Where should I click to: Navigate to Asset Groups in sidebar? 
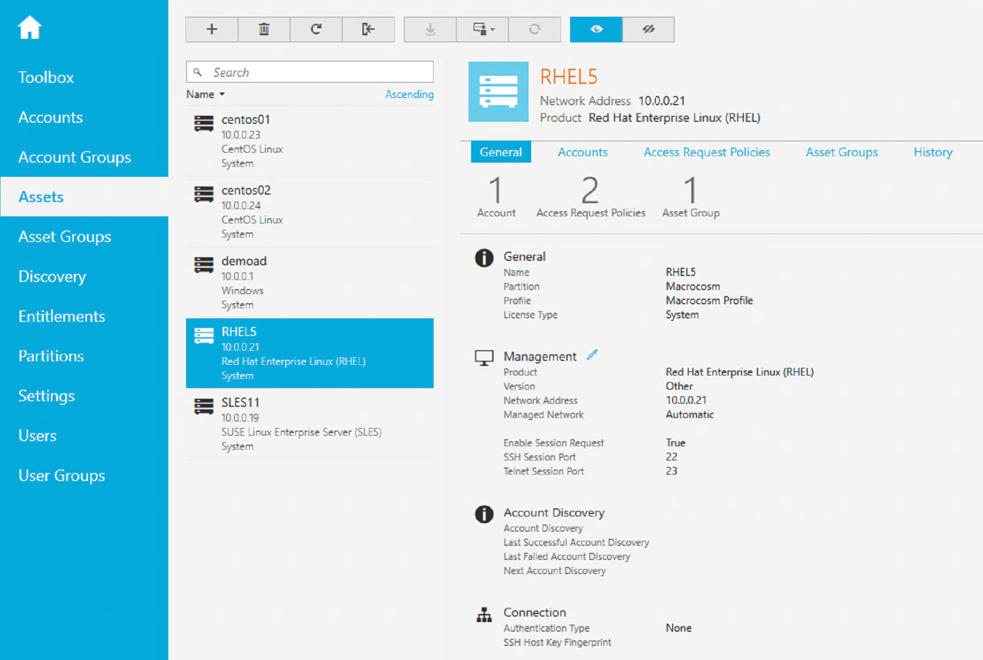coord(65,237)
